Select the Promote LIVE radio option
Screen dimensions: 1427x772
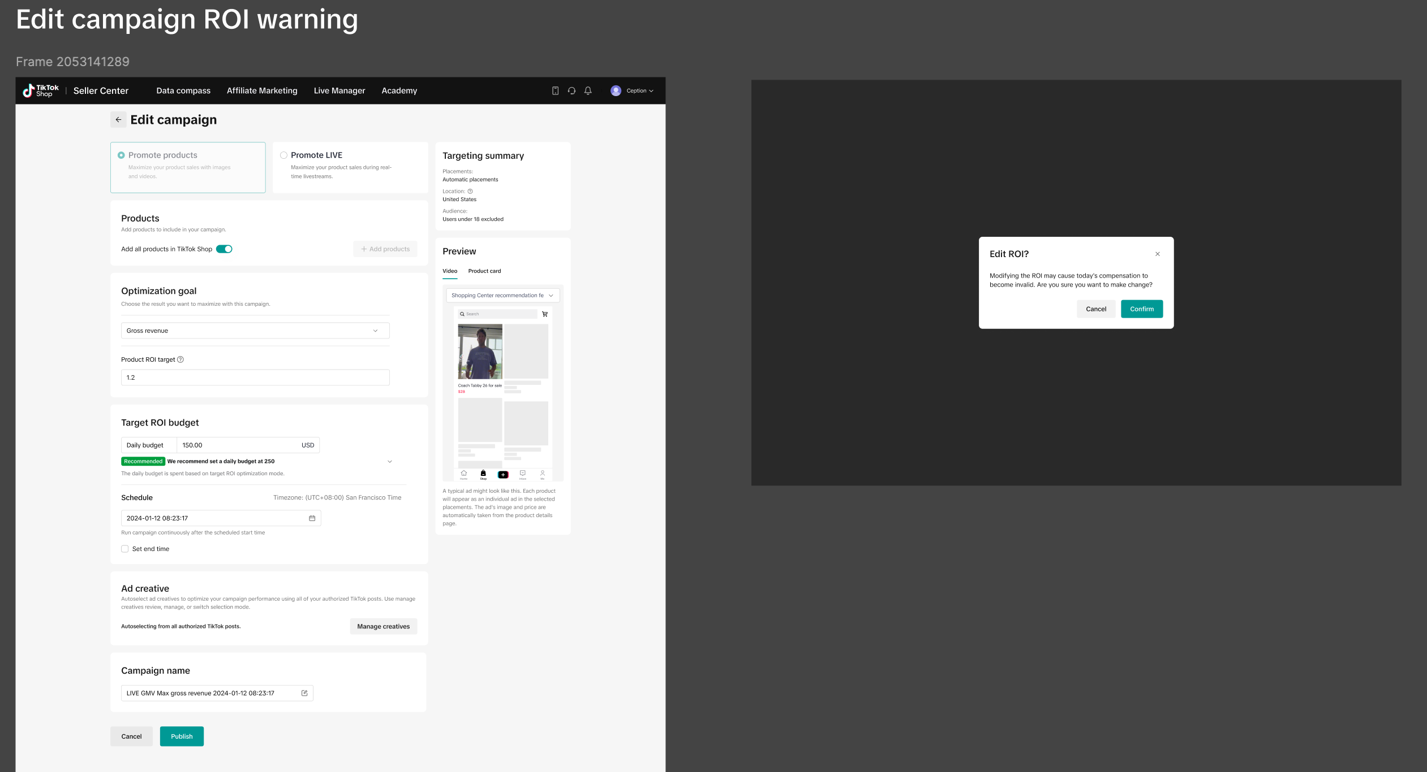[x=283, y=155]
